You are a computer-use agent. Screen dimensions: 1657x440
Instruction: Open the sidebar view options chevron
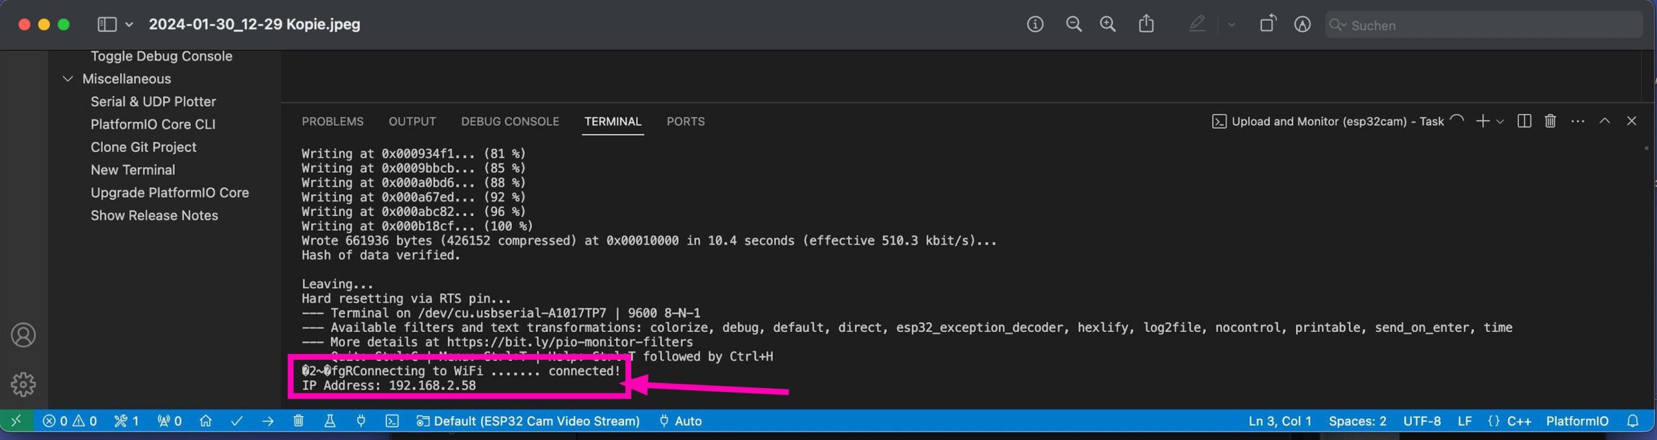coord(129,25)
